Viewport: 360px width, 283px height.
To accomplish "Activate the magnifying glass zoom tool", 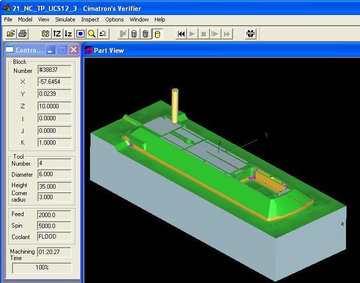I will [x=91, y=33].
